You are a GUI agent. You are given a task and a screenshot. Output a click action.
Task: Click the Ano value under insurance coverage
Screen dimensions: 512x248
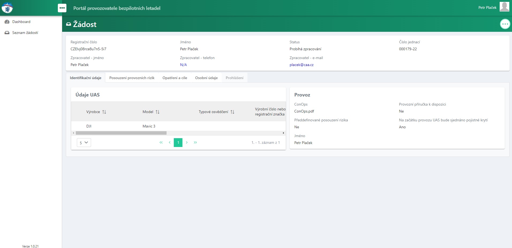click(402, 127)
